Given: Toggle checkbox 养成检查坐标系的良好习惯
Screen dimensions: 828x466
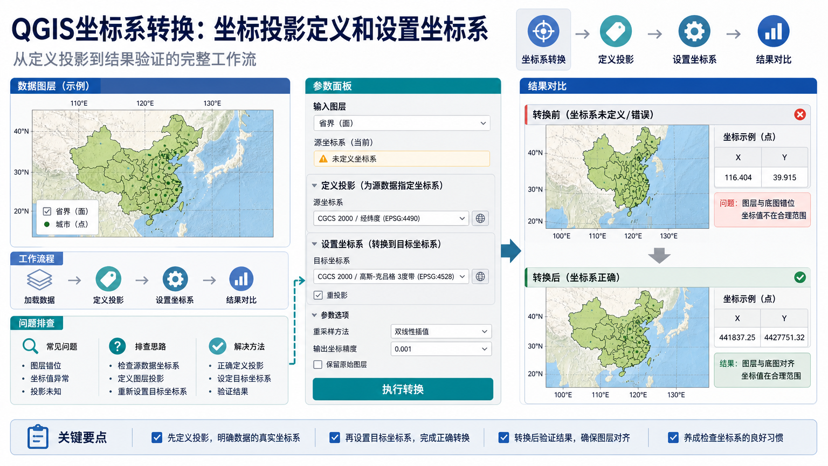Looking at the screenshot, I should point(673,437).
